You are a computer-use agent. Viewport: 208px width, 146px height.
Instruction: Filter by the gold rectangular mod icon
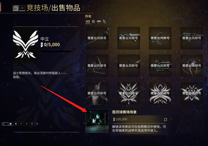pyautogui.click(x=99, y=21)
